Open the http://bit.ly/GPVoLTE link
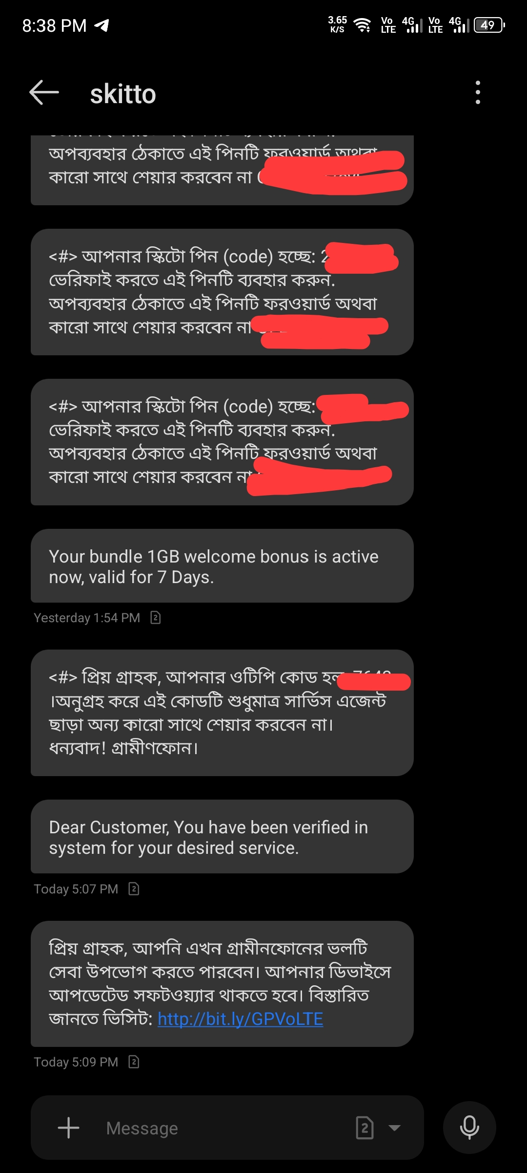Screen dimensions: 527x1173 pyautogui.click(x=240, y=1019)
